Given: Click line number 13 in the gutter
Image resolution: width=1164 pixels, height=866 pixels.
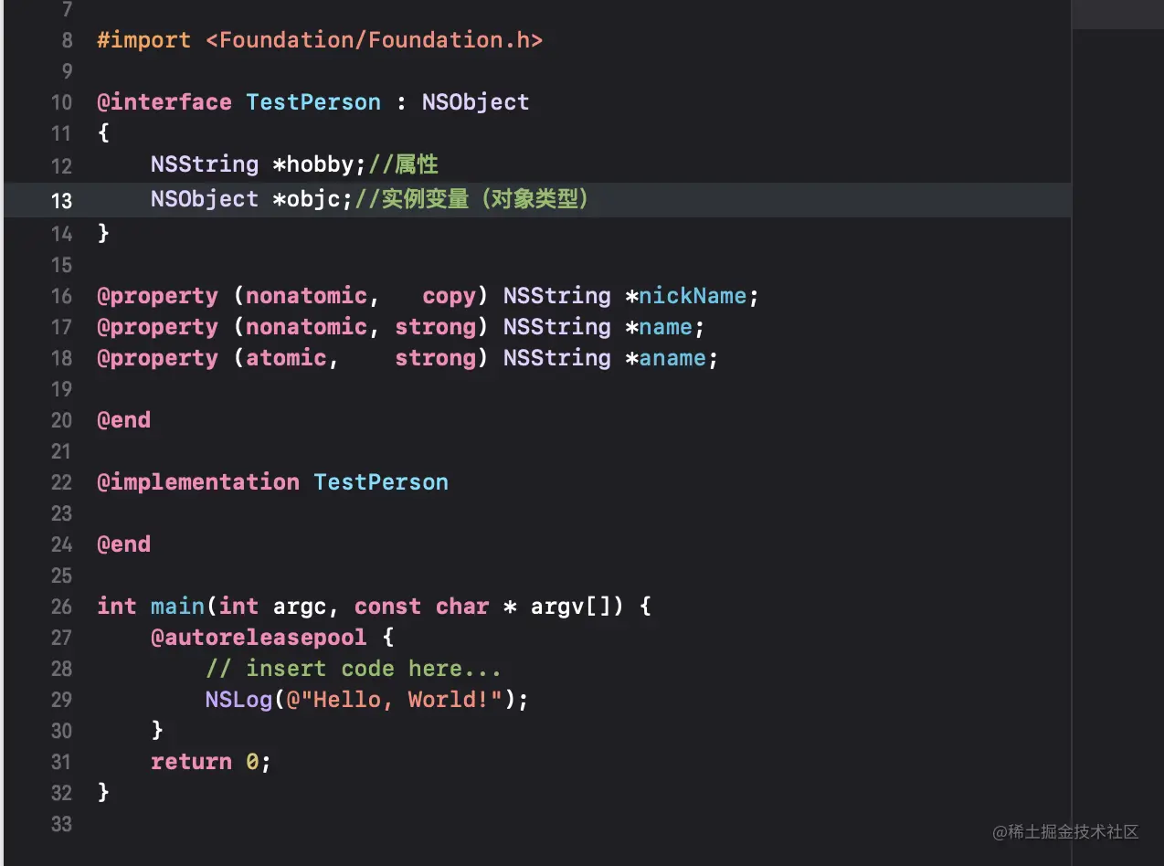Looking at the screenshot, I should (61, 200).
